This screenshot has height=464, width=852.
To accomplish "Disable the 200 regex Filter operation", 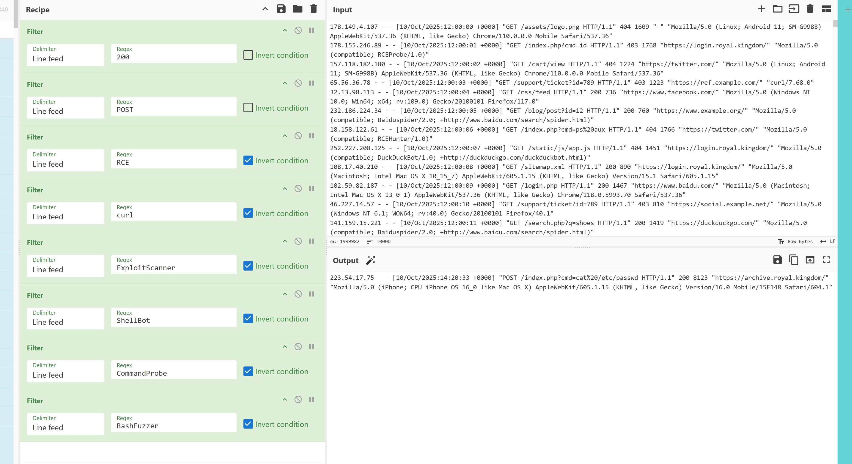I will [x=298, y=31].
